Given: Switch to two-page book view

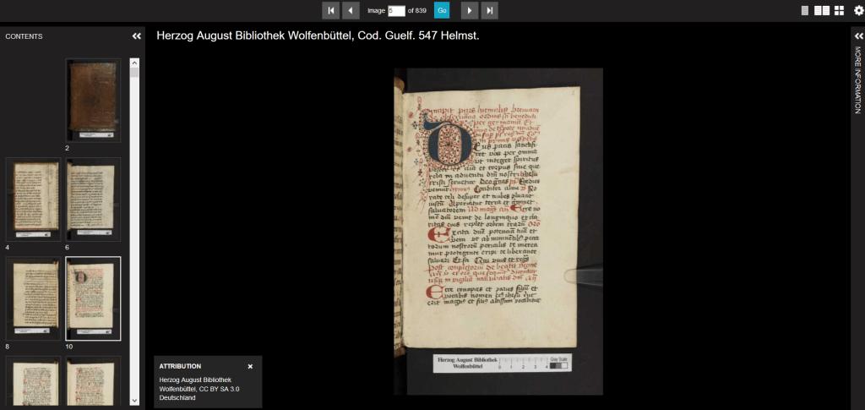Looking at the screenshot, I should click(821, 10).
